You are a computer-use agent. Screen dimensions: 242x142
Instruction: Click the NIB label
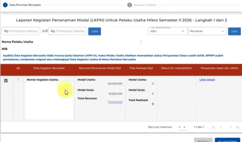pos(4,49)
